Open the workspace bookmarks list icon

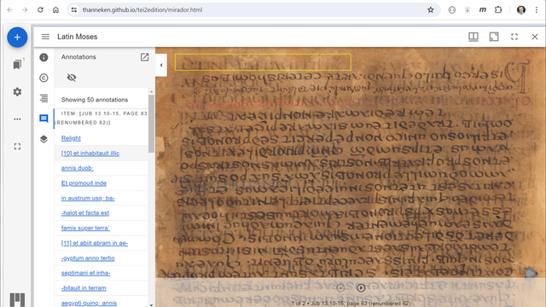(x=17, y=65)
